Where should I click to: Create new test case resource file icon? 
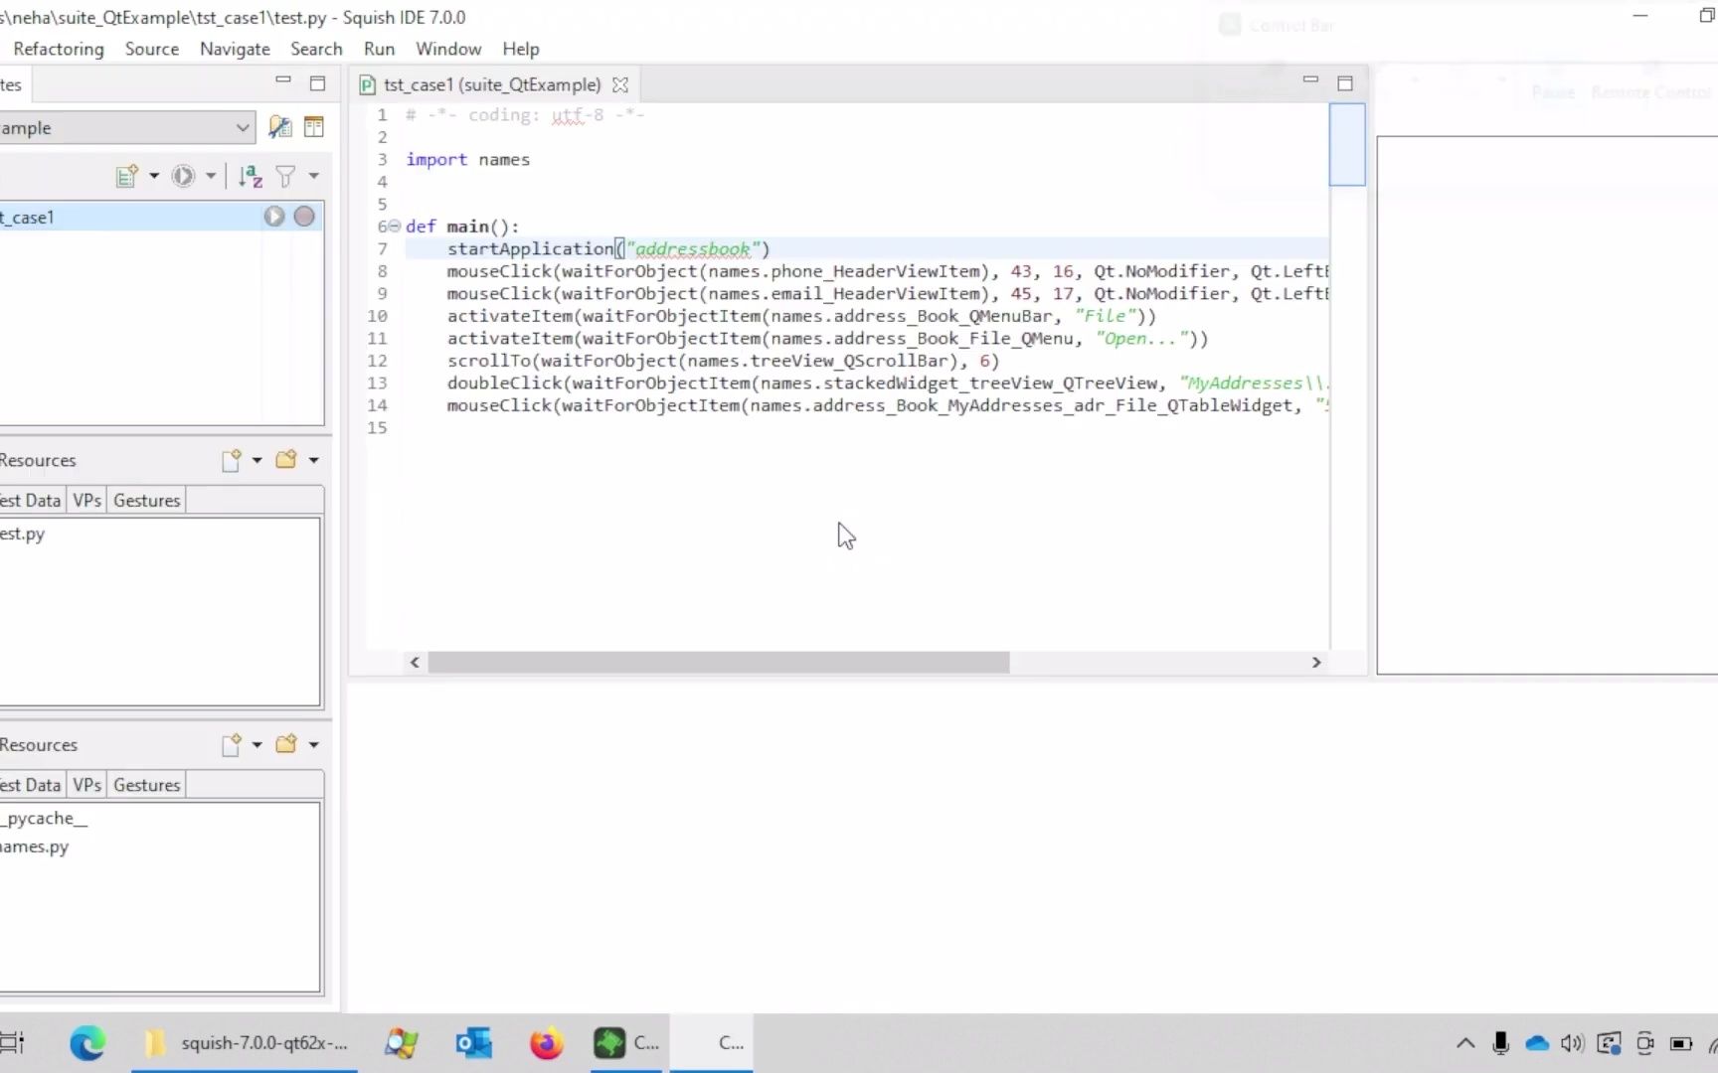pos(232,460)
